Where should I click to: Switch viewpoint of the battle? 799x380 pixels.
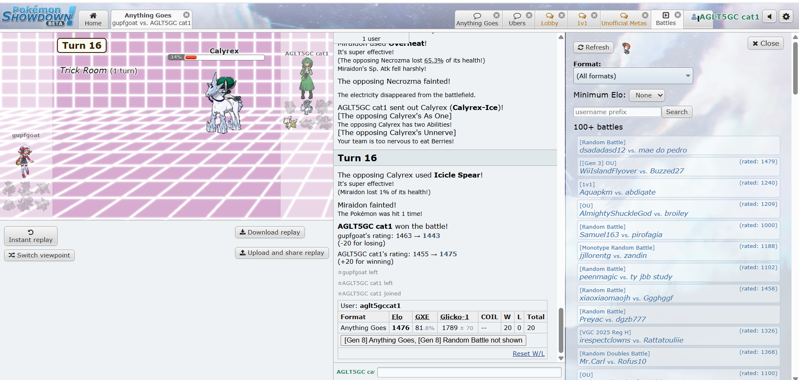40,255
